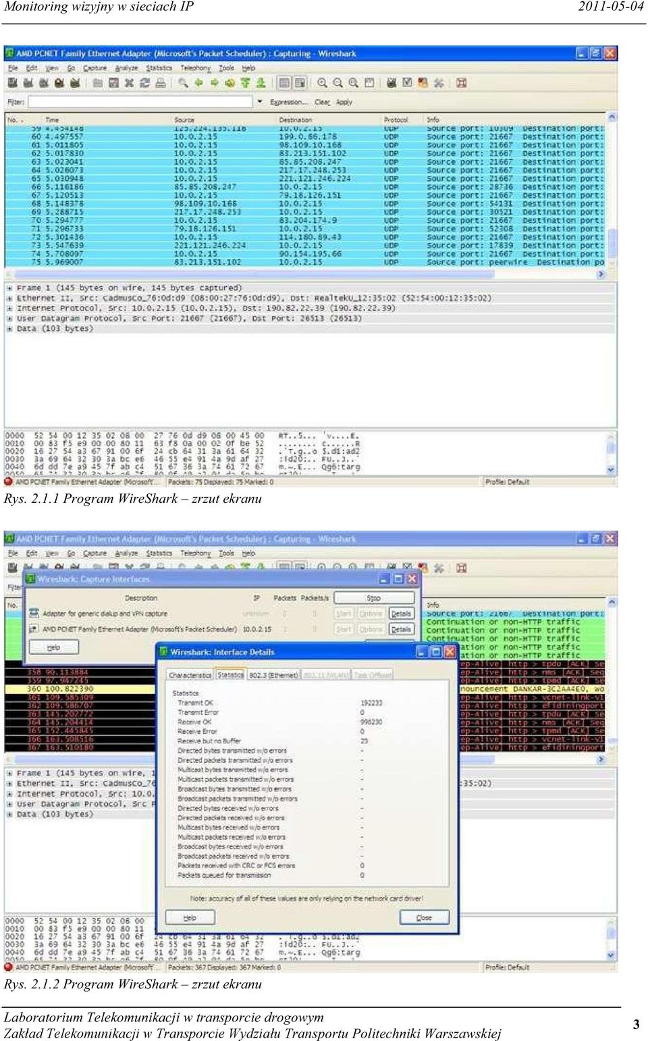Viewport: 648px width, 1041px height.
Task: Click Help lifebuoy icon in Rys. 2.1.2 main toolbar
Action: [462, 568]
